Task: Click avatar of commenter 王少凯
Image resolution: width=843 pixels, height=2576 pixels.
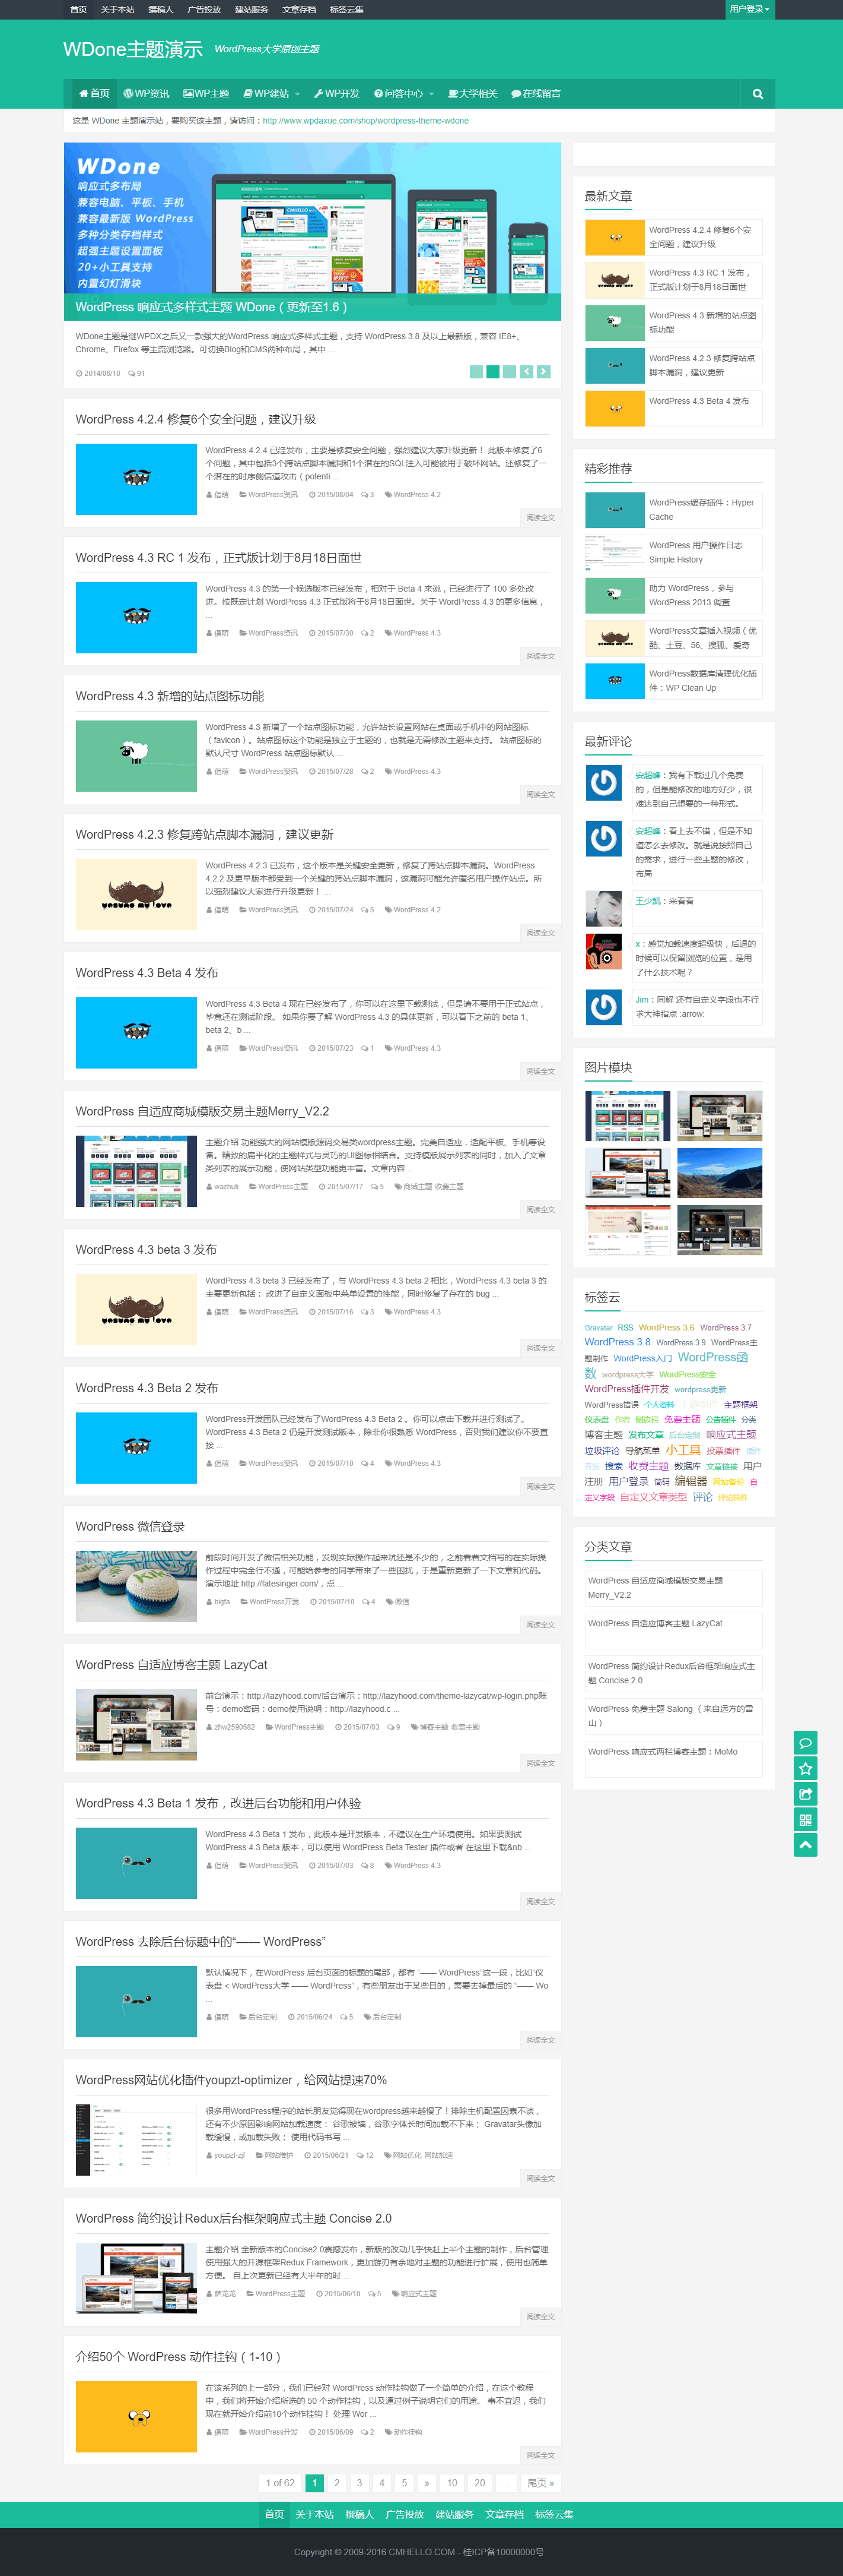Action: point(603,908)
